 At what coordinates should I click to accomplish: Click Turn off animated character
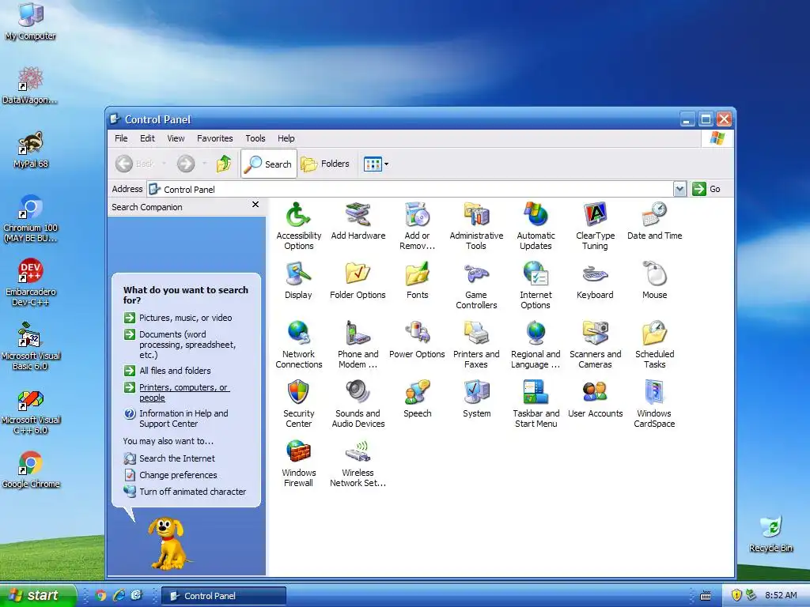point(185,492)
